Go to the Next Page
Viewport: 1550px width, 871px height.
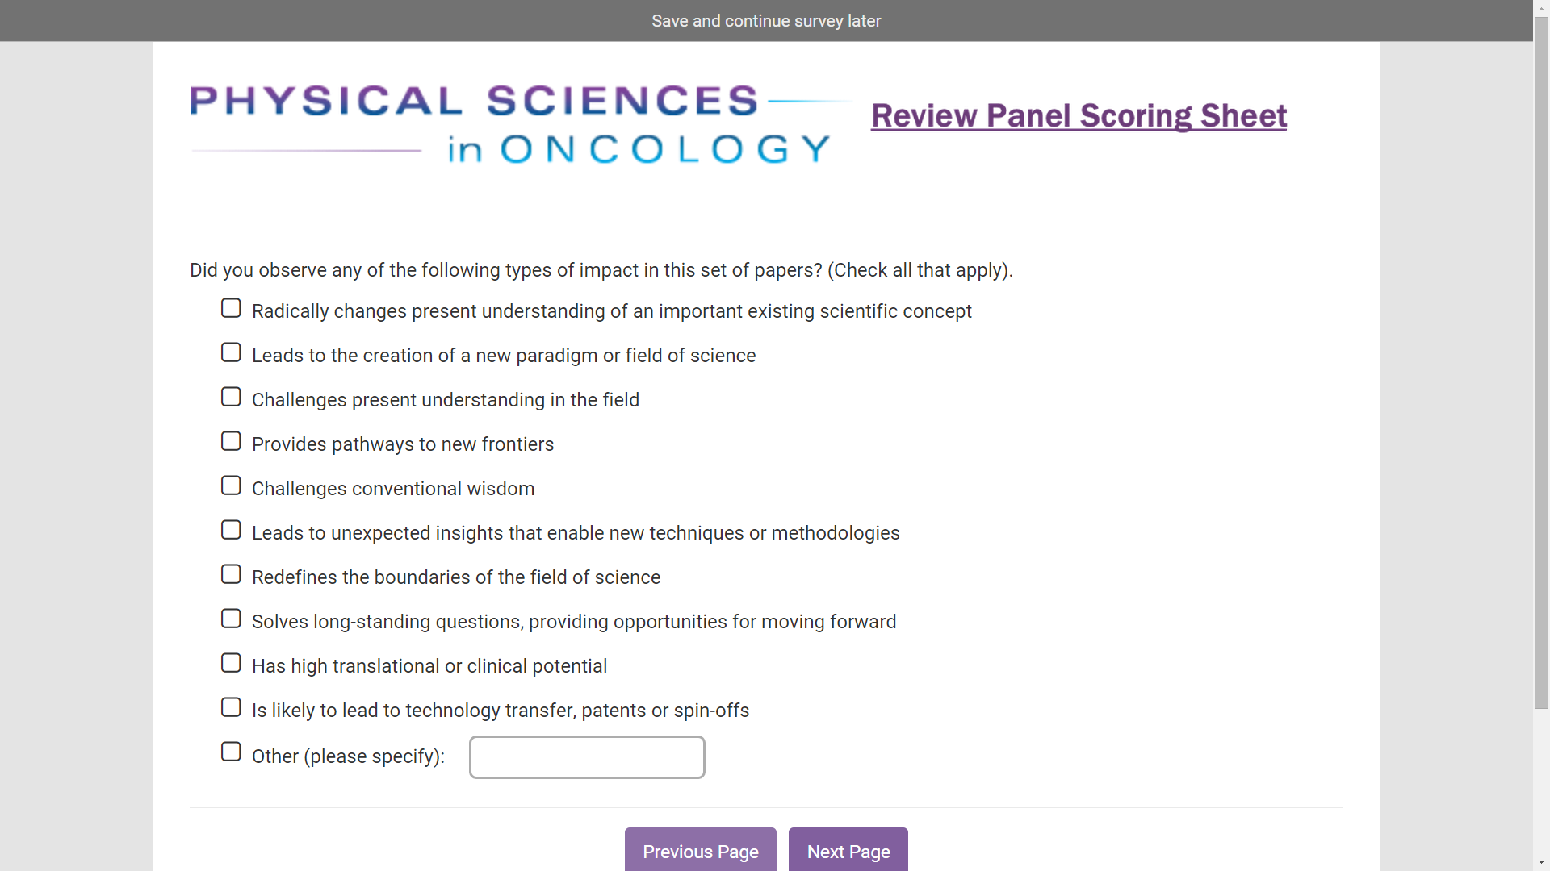848,851
